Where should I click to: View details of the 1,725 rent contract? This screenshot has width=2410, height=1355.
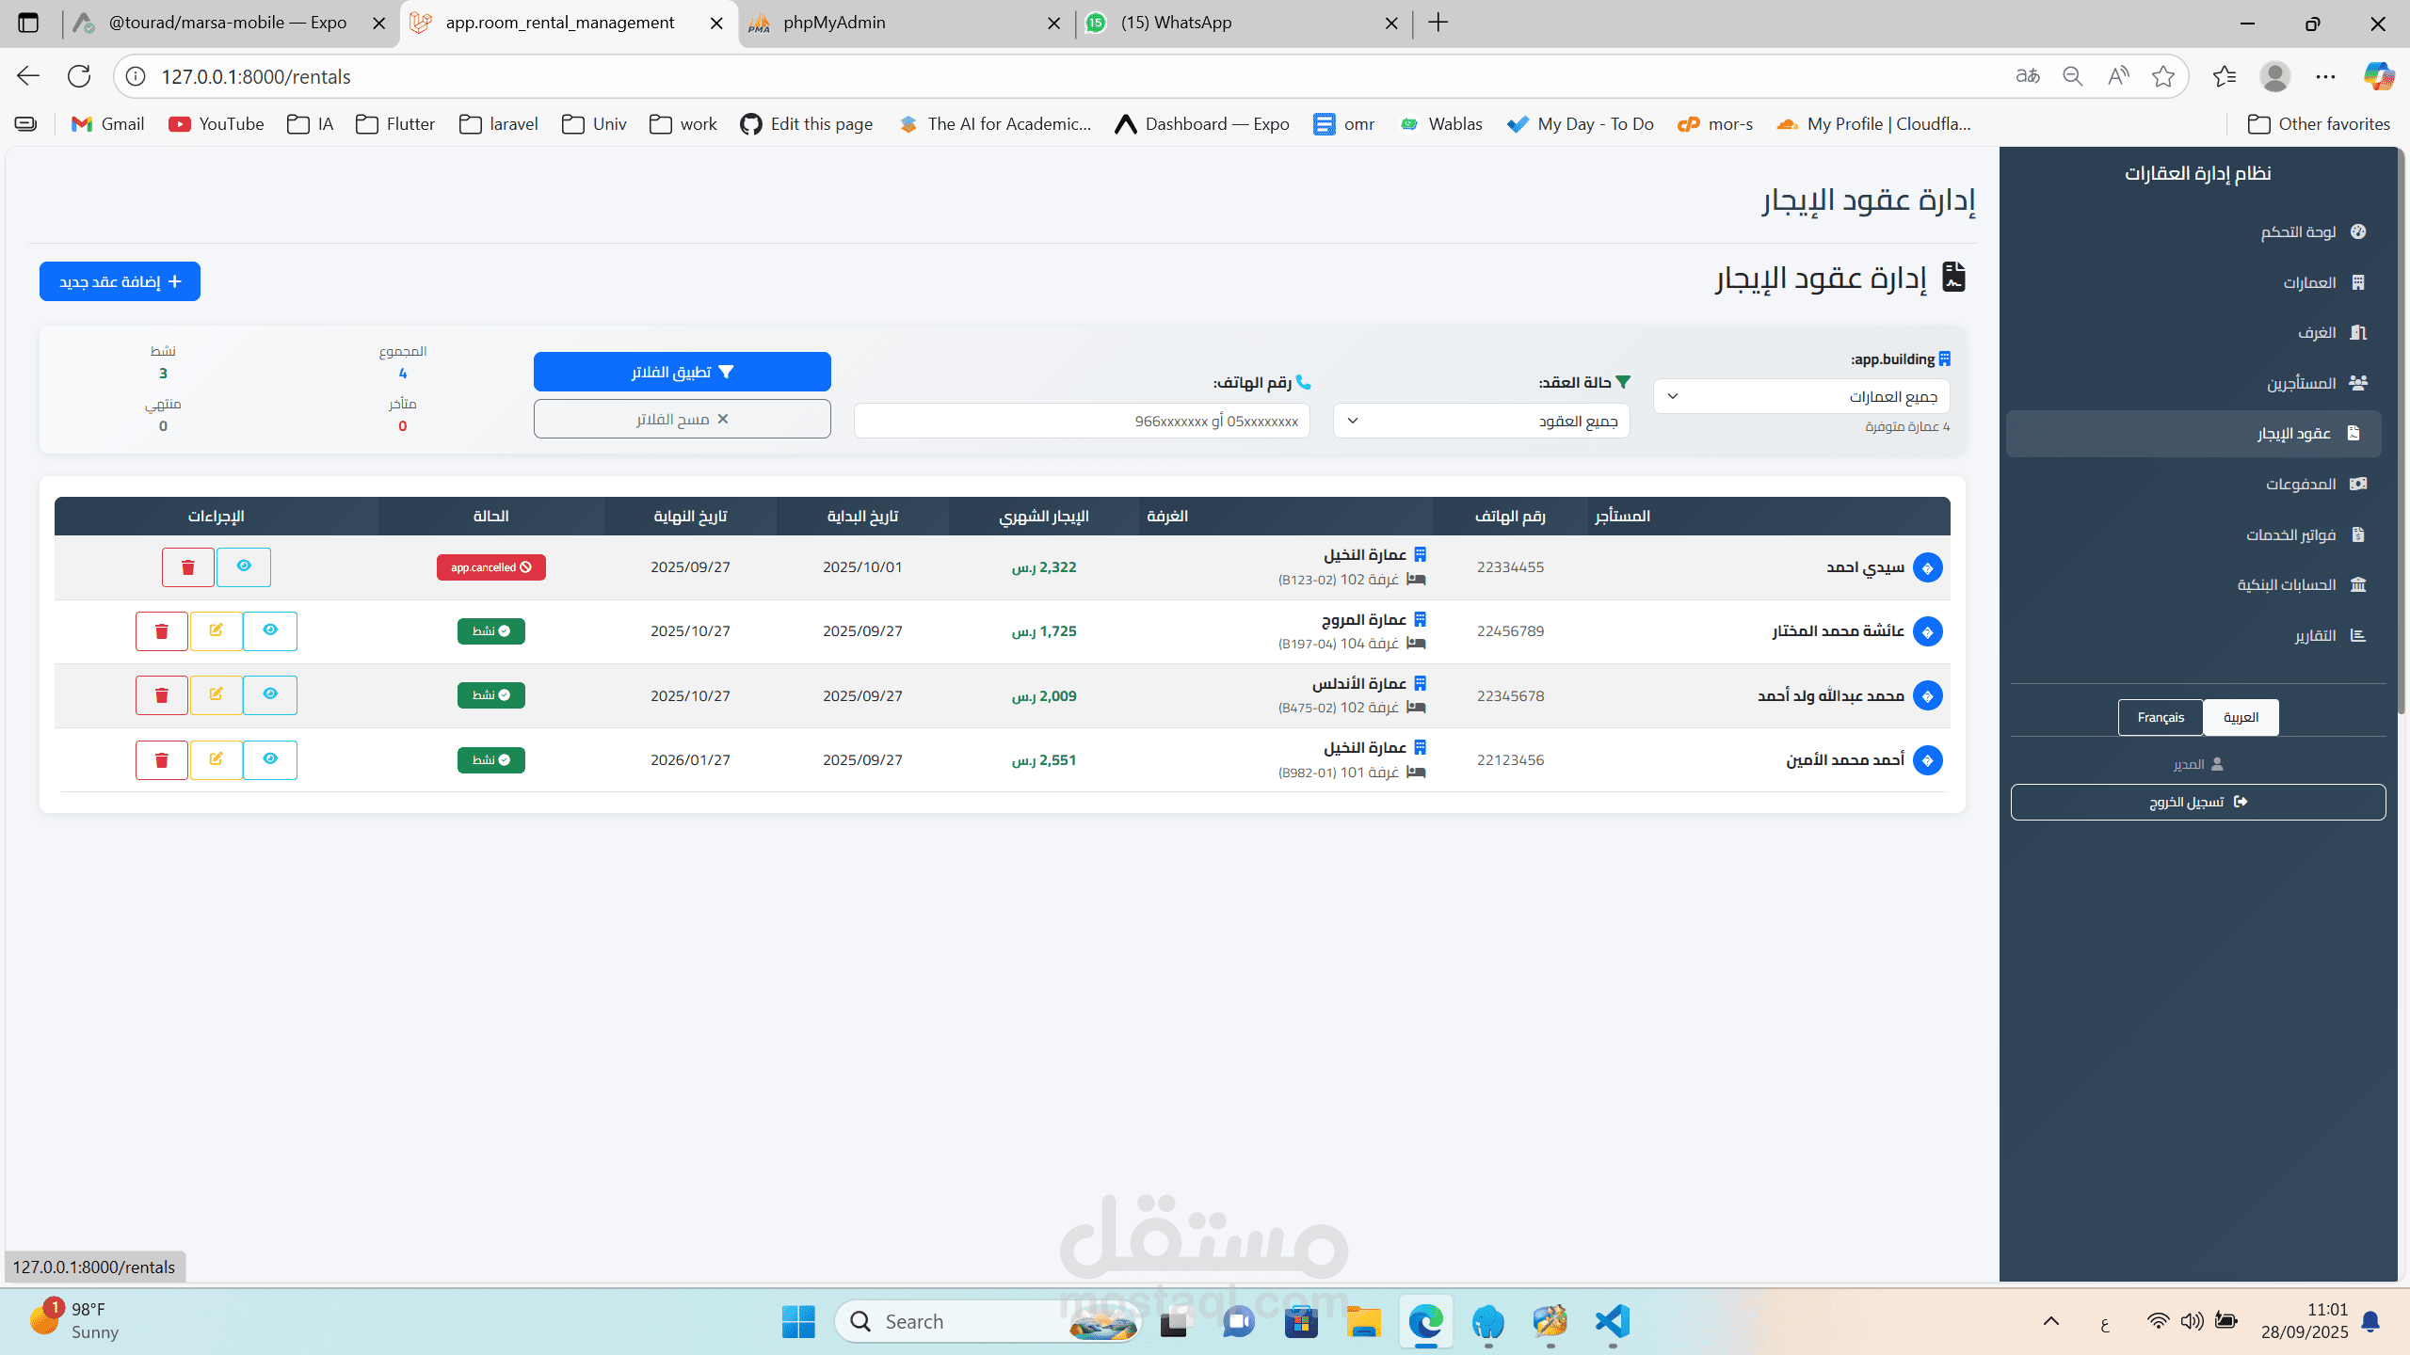pos(270,631)
